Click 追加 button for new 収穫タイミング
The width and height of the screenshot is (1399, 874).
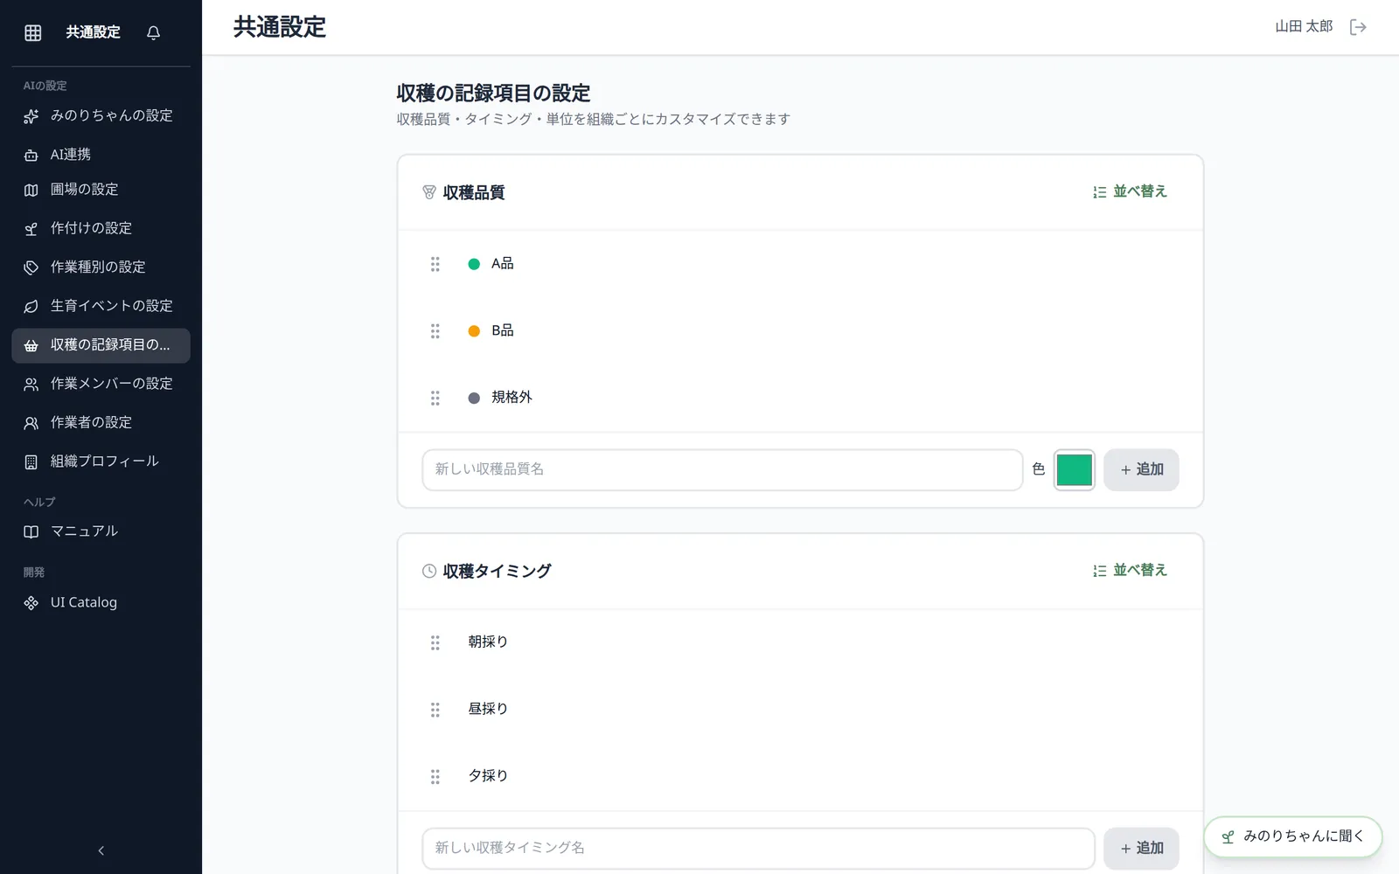tap(1141, 849)
